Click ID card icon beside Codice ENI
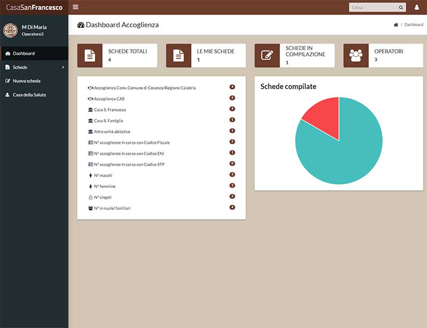427x328 pixels. tap(90, 154)
